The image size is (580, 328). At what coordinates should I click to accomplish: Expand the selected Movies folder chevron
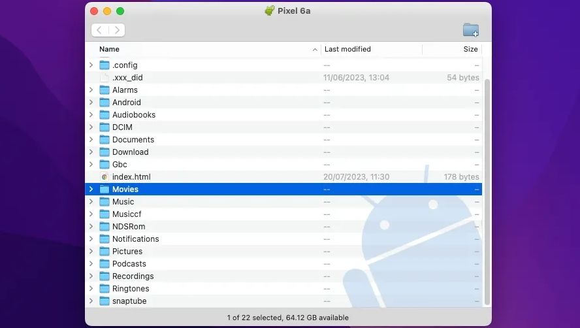pos(91,189)
